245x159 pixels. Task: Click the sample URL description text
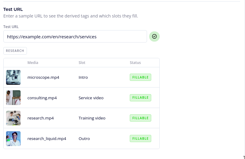[70, 16]
